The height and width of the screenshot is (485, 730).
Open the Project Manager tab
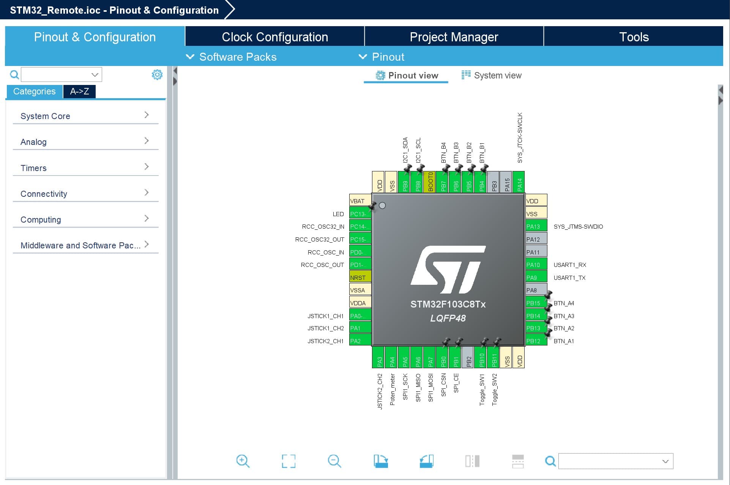[454, 37]
